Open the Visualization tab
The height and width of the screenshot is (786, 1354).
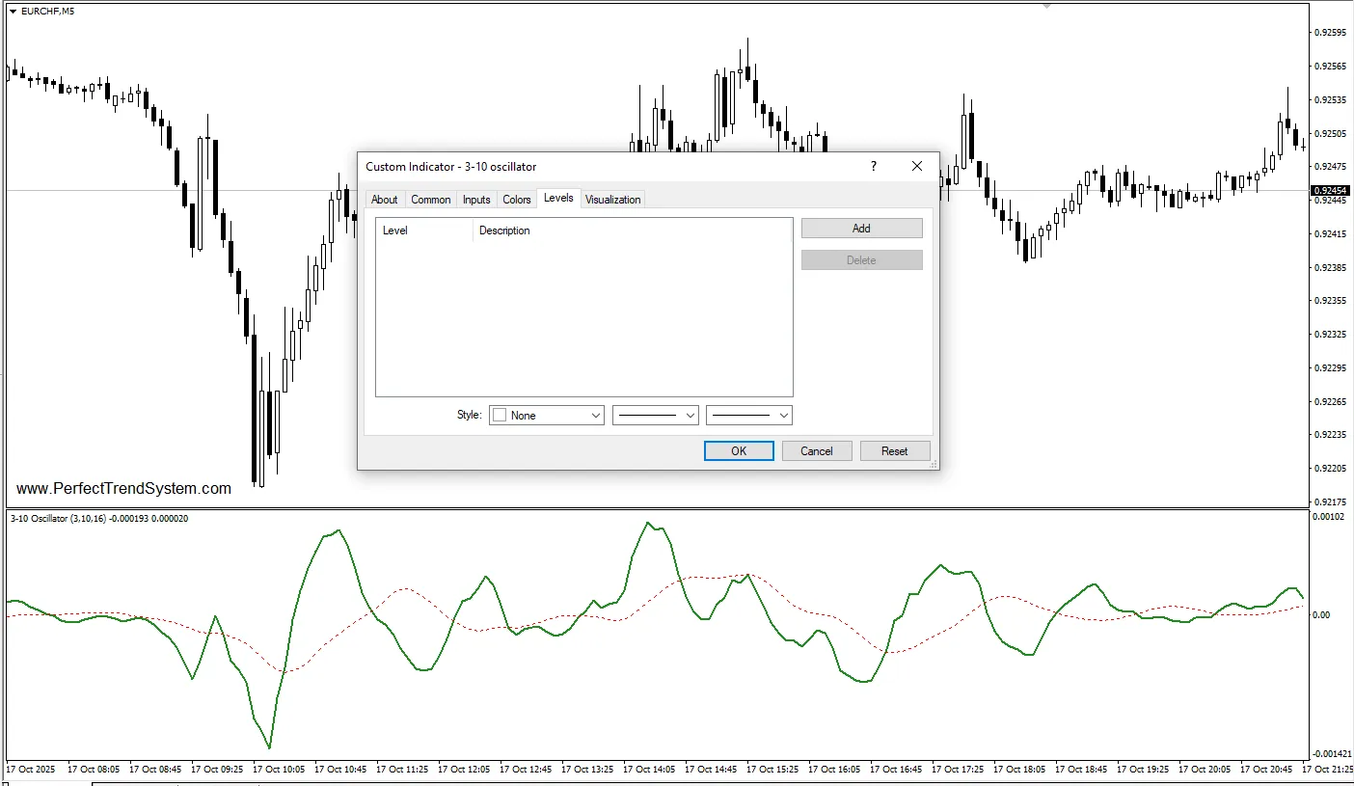613,200
